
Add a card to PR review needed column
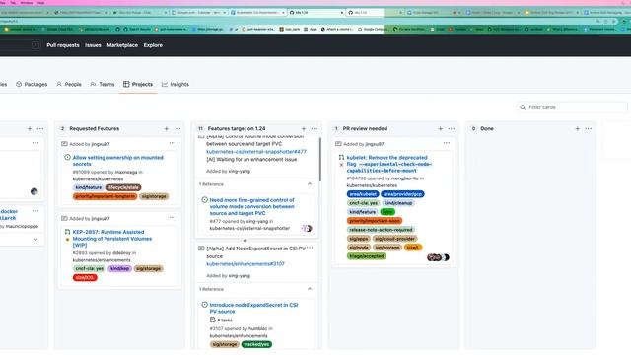click(441, 129)
